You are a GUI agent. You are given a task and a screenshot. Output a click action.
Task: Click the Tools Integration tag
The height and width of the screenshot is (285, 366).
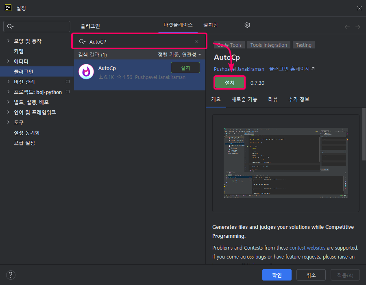click(269, 45)
